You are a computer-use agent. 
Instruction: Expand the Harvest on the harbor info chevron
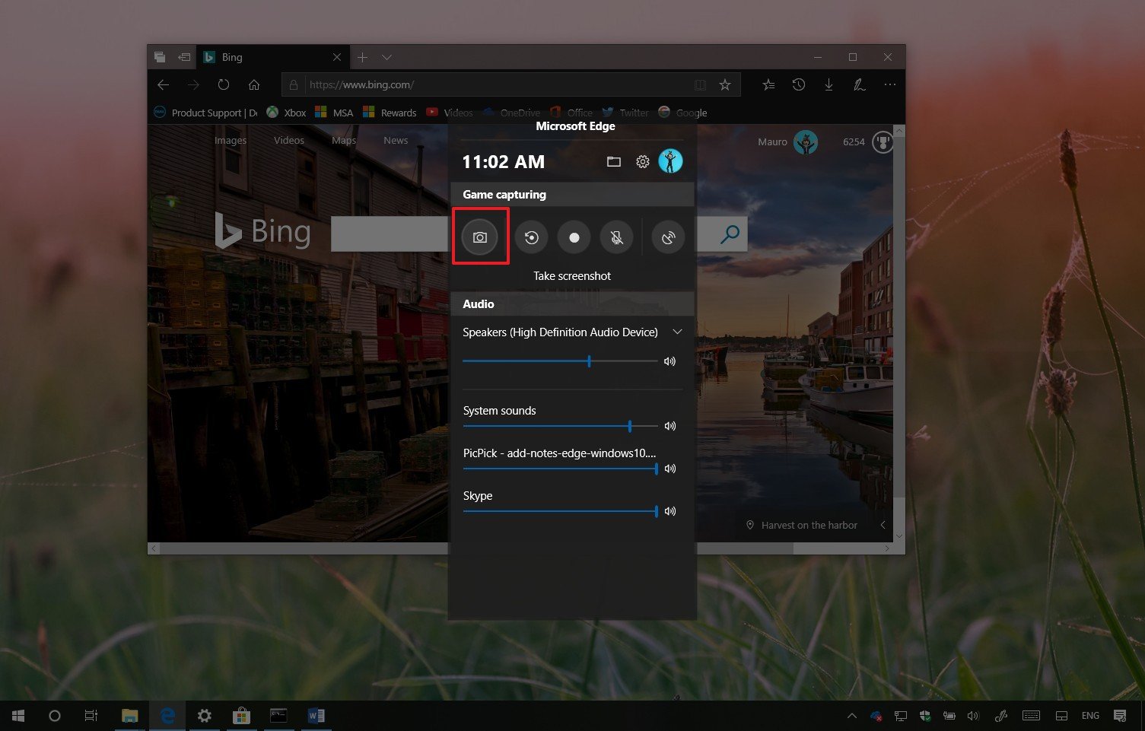coord(883,525)
